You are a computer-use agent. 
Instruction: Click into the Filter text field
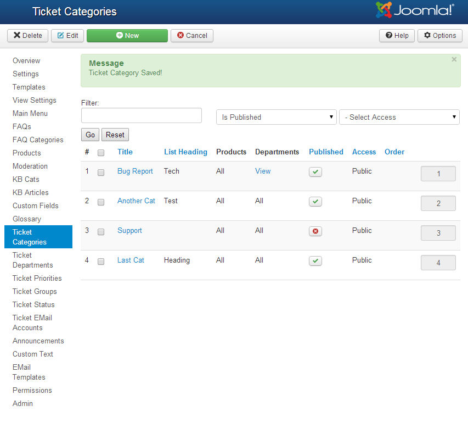[x=141, y=115]
